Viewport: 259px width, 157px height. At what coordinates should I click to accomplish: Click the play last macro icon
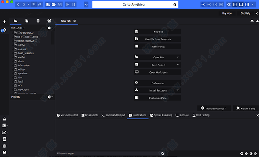coord(215,5)
